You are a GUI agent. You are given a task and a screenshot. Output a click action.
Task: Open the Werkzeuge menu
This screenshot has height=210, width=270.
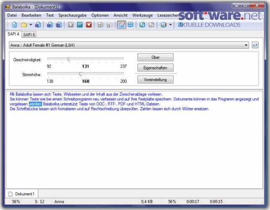143,15
